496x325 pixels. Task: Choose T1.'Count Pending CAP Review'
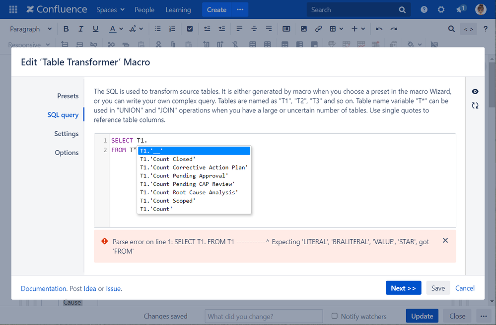[194, 184]
